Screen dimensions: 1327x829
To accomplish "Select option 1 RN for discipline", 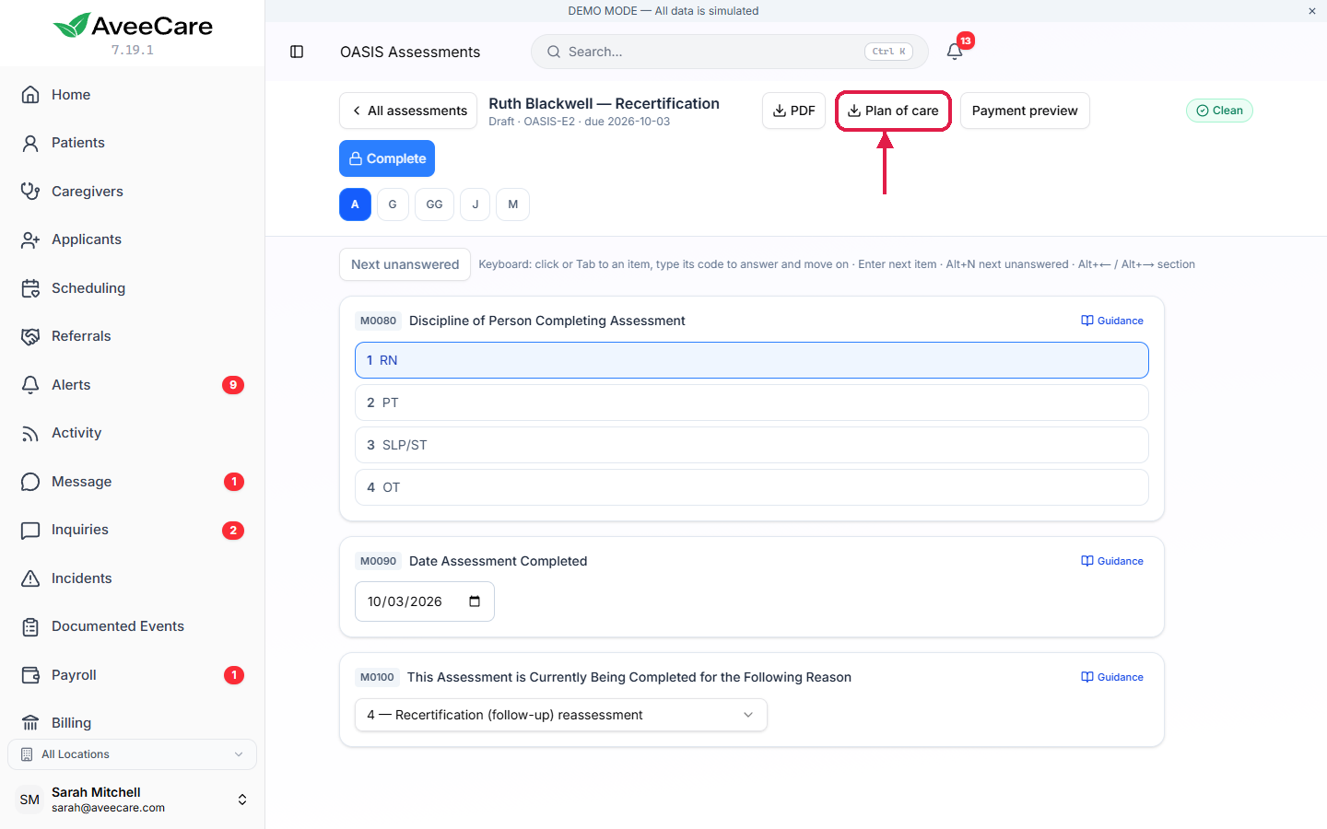I will [752, 360].
